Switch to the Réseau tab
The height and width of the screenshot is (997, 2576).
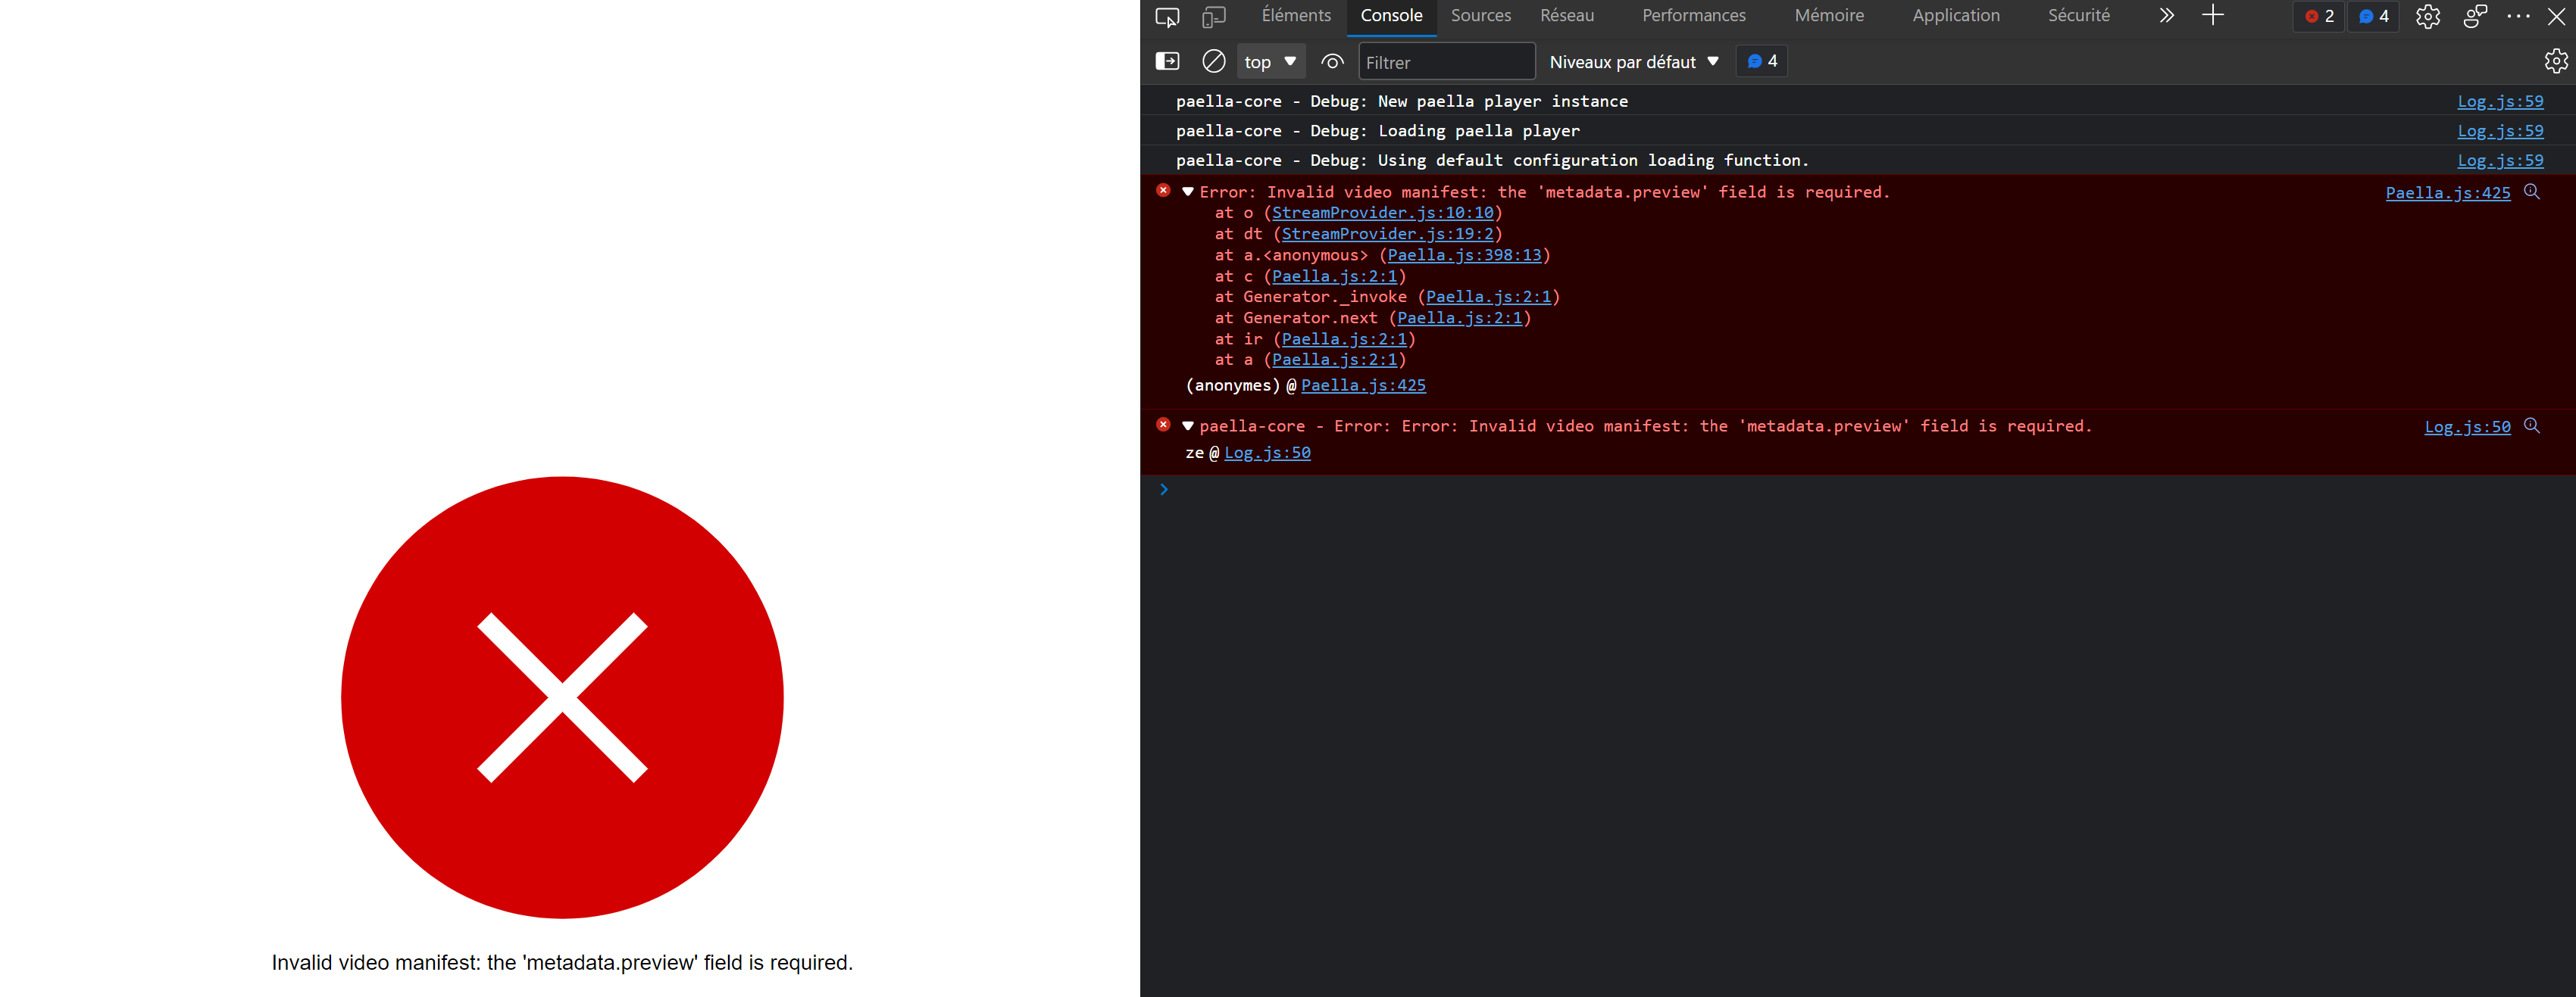(x=1566, y=16)
